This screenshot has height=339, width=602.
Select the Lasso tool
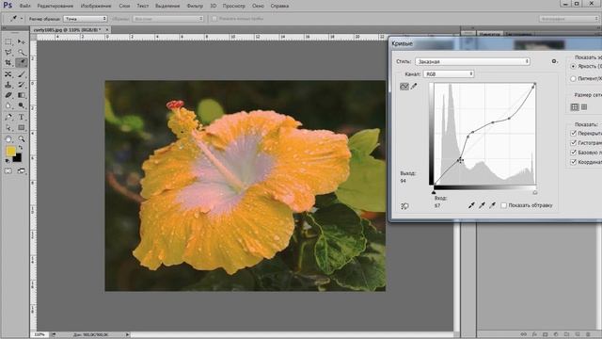click(8, 52)
